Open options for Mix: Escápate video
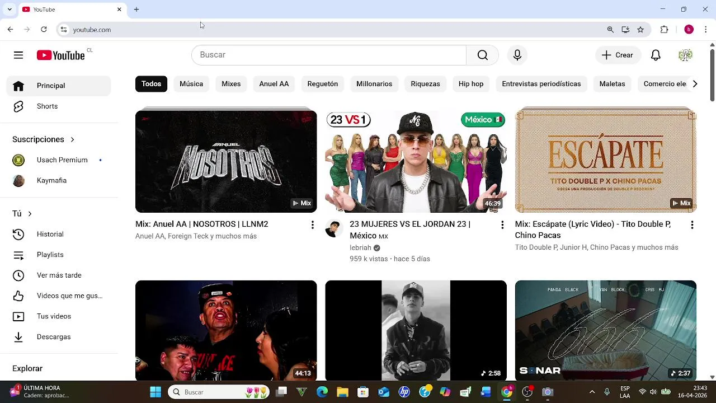The image size is (716, 403). pos(692,225)
